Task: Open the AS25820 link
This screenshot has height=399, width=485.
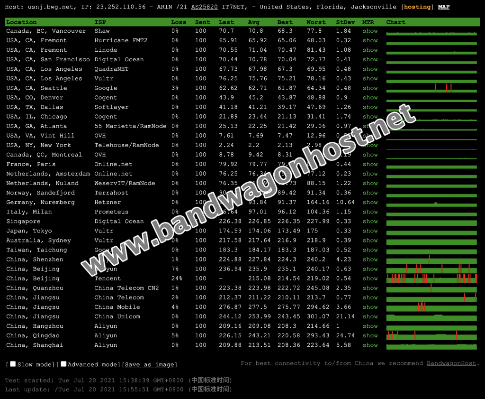Action: coord(205,7)
